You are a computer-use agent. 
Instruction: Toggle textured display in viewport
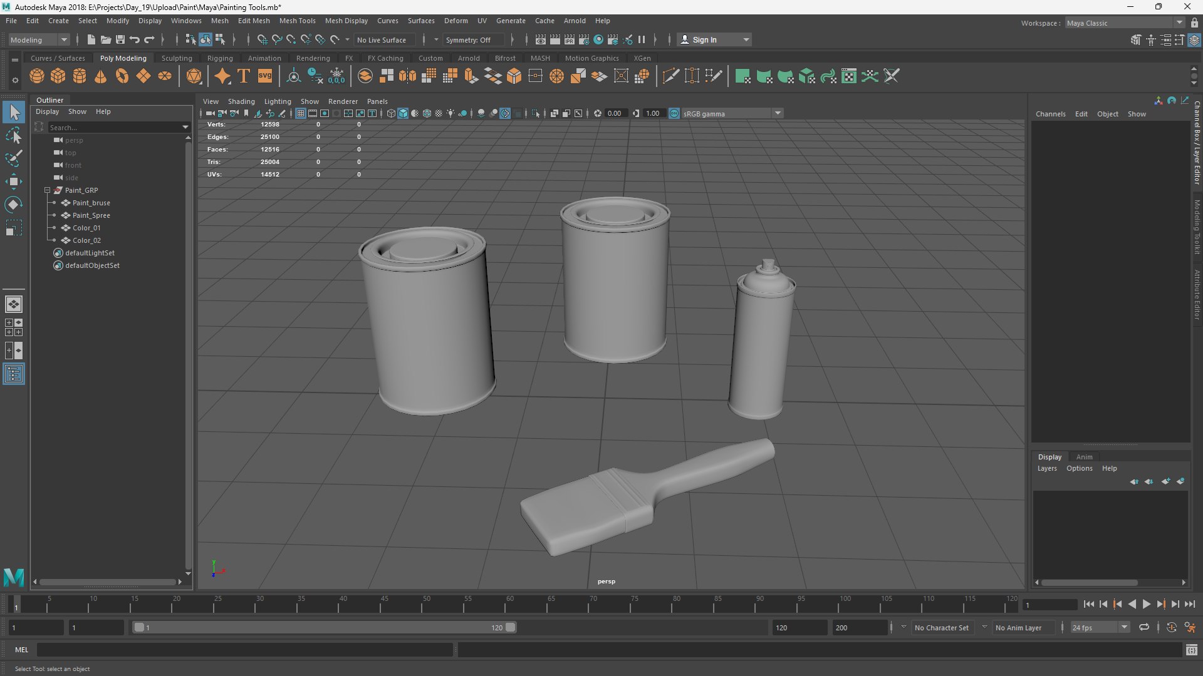[439, 113]
